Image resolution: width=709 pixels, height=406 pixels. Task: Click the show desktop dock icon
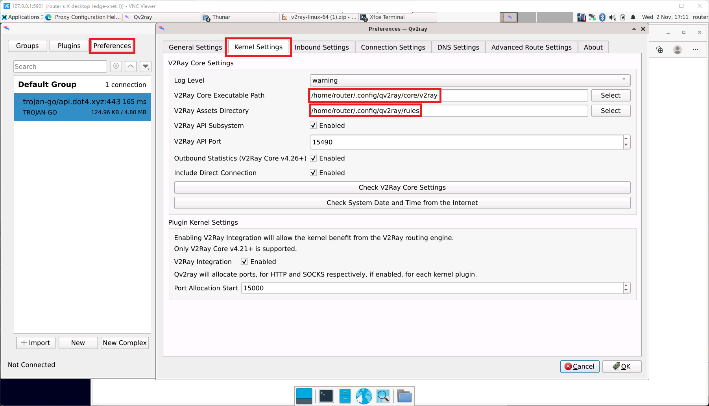(x=304, y=396)
